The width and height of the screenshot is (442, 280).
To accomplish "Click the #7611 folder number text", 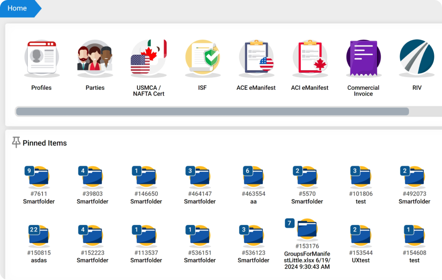I will (x=39, y=194).
